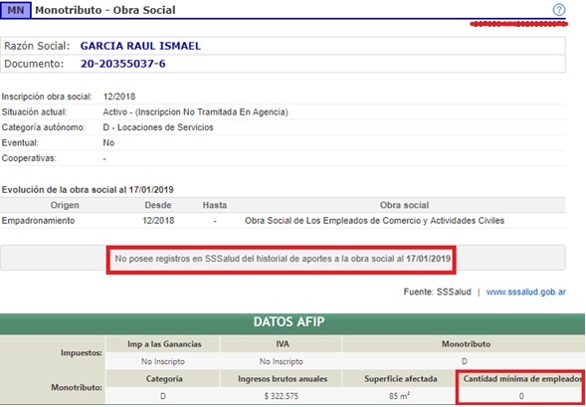586x407 pixels.
Task: Click document number 20-20355037-6
Action: click(123, 64)
